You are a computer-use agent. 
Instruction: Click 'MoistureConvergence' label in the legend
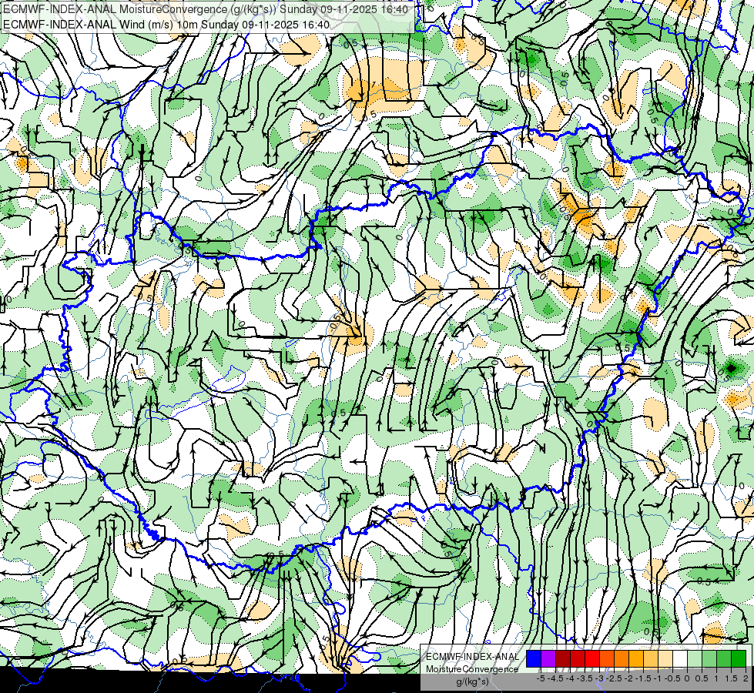coord(472,669)
